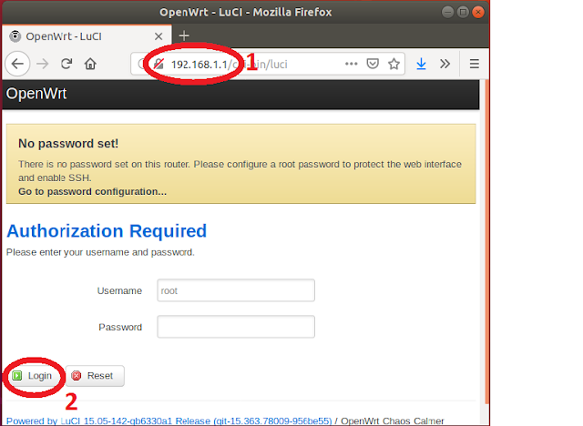Click the Login button

tap(32, 376)
